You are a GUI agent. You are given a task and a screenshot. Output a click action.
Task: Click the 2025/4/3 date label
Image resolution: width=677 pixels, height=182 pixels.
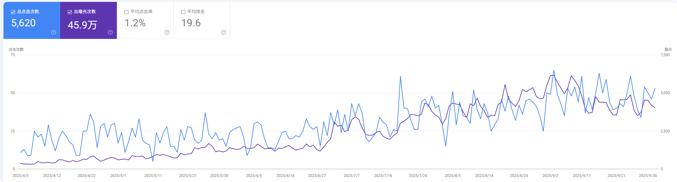pyautogui.click(x=20, y=176)
